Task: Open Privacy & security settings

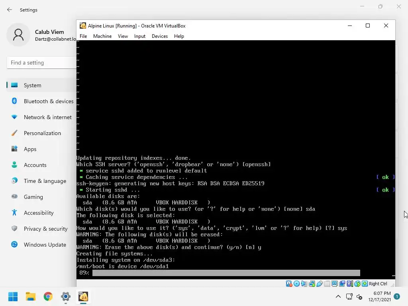Action: point(41,229)
